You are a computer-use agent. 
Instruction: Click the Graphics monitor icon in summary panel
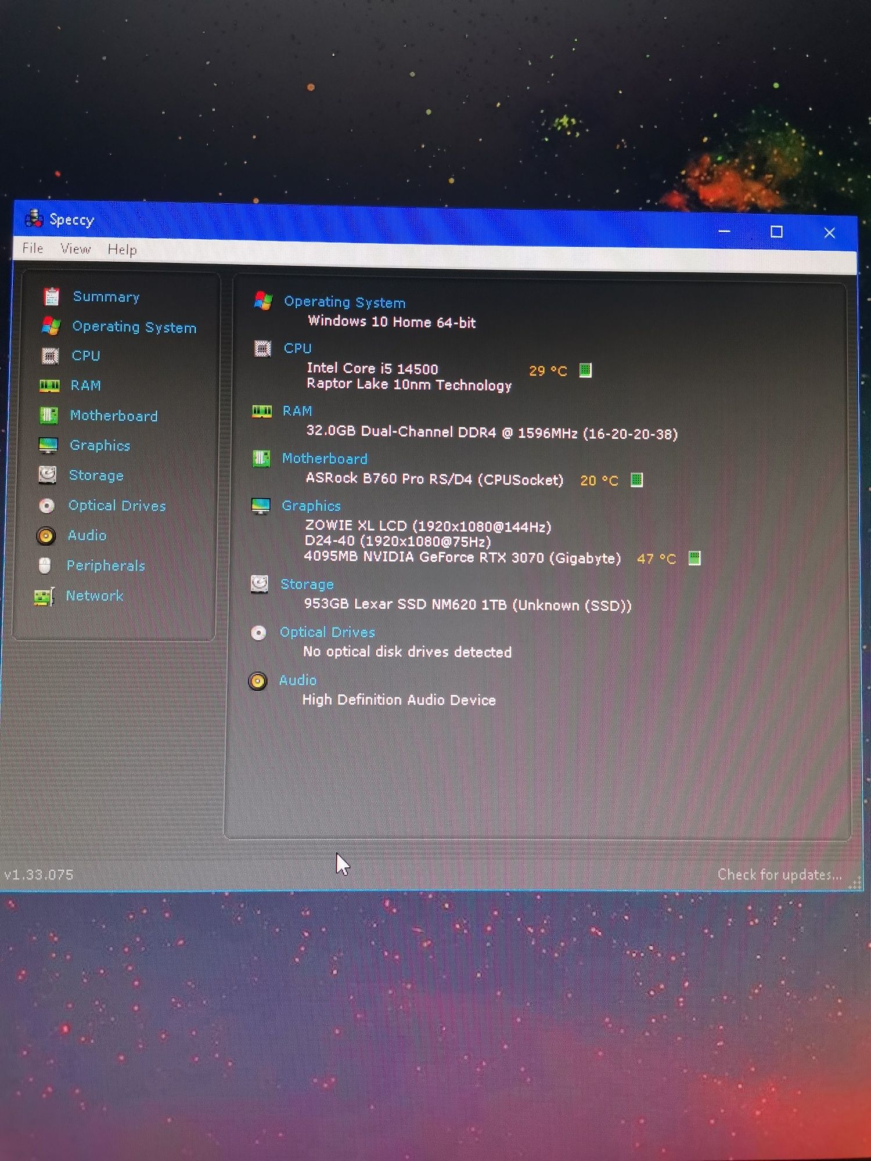(x=261, y=506)
